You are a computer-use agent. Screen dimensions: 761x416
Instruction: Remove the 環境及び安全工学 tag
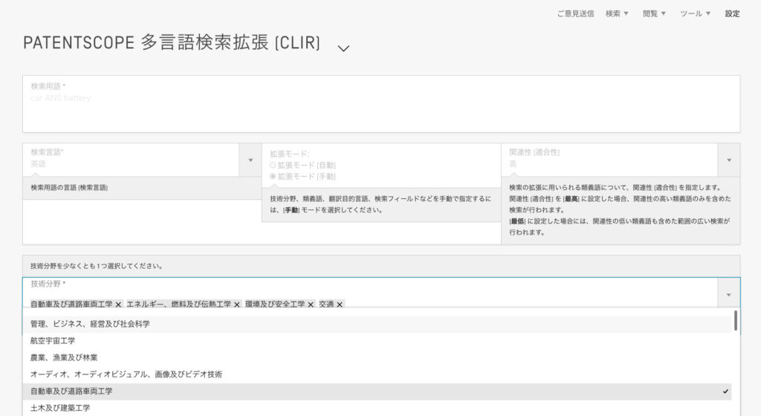[x=311, y=305]
